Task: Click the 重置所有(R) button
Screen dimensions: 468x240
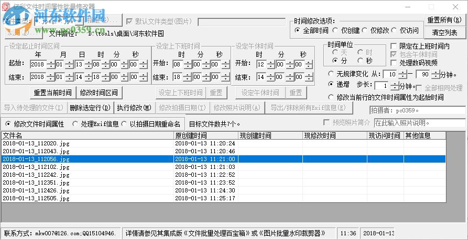Action: point(444,20)
